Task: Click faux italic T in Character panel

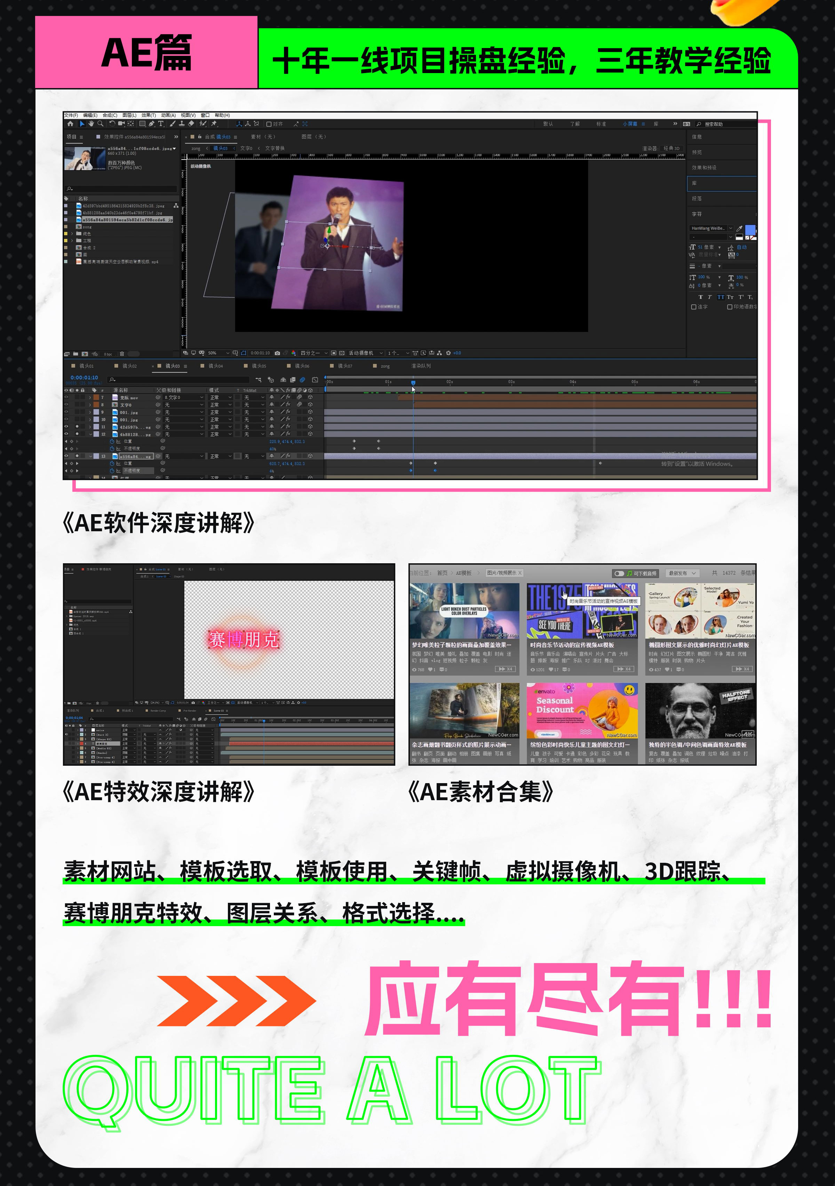Action: tap(709, 297)
